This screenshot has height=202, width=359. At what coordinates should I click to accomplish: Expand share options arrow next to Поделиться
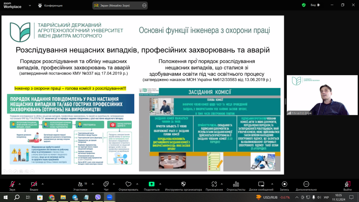tap(160, 184)
